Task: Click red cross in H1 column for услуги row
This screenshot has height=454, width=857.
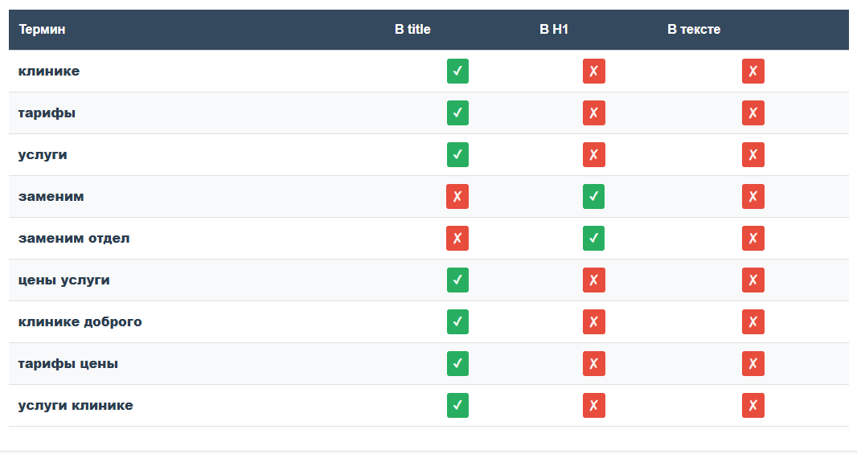Action: (x=593, y=154)
